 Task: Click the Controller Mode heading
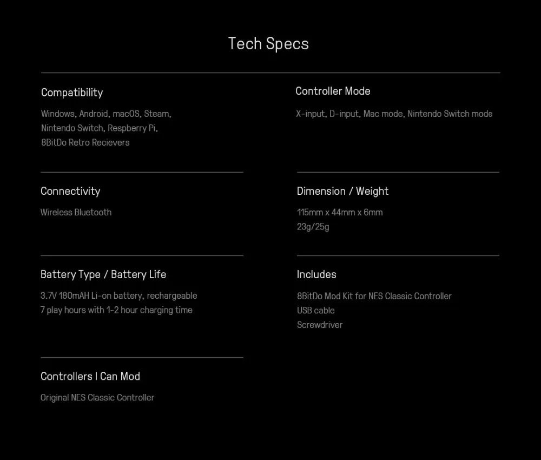[x=333, y=91]
